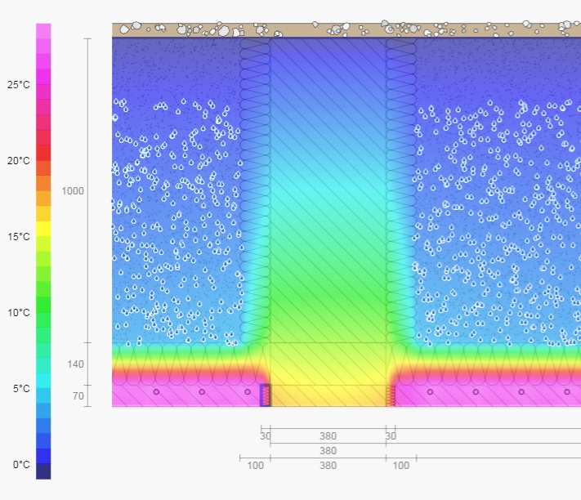581x500 pixels.
Task: Select the left 100 dimension label
Action: (255, 466)
